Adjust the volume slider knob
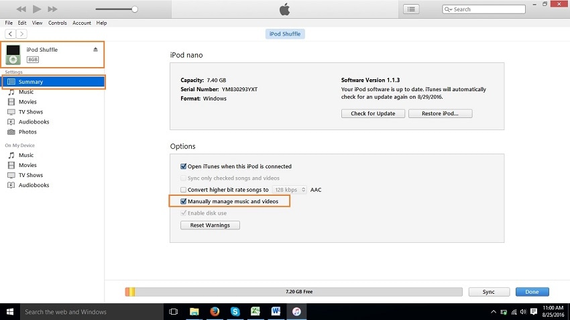The width and height of the screenshot is (570, 320). pyautogui.click(x=135, y=9)
